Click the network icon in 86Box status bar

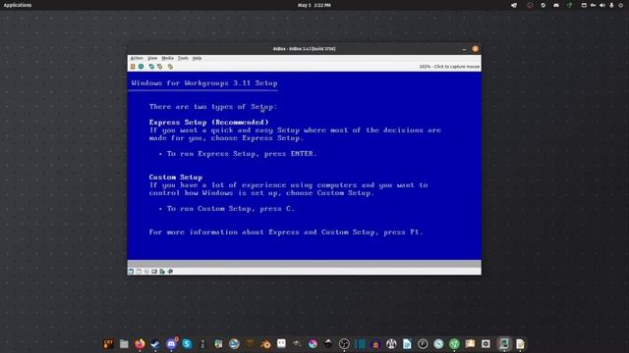coord(162,272)
